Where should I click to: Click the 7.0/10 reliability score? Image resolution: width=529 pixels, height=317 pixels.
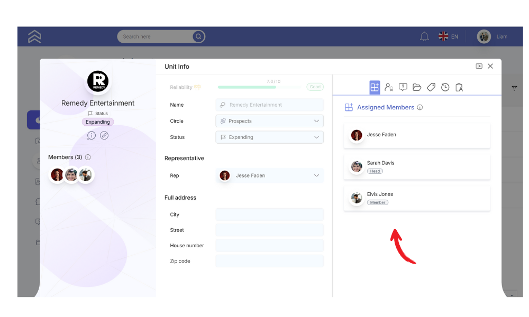pos(273,81)
